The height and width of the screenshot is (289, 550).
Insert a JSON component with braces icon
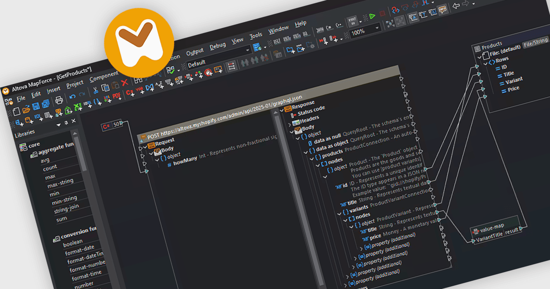[x=97, y=102]
